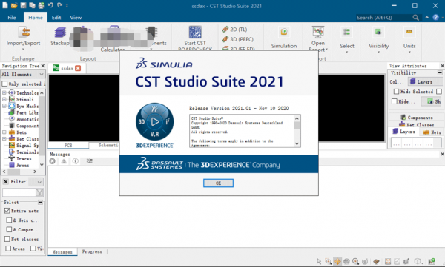
Task: Toggle the filter X checkbox
Action: pos(5,181)
